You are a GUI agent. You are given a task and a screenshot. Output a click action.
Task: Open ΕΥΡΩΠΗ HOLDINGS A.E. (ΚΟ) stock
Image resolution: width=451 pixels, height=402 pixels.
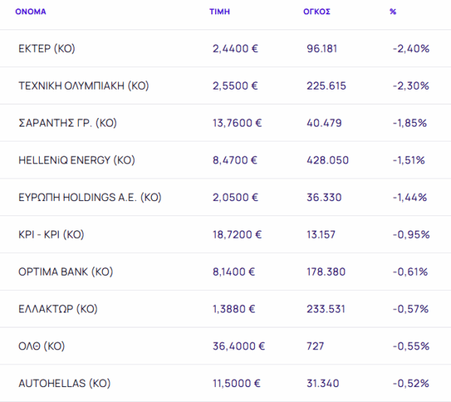[89, 197]
